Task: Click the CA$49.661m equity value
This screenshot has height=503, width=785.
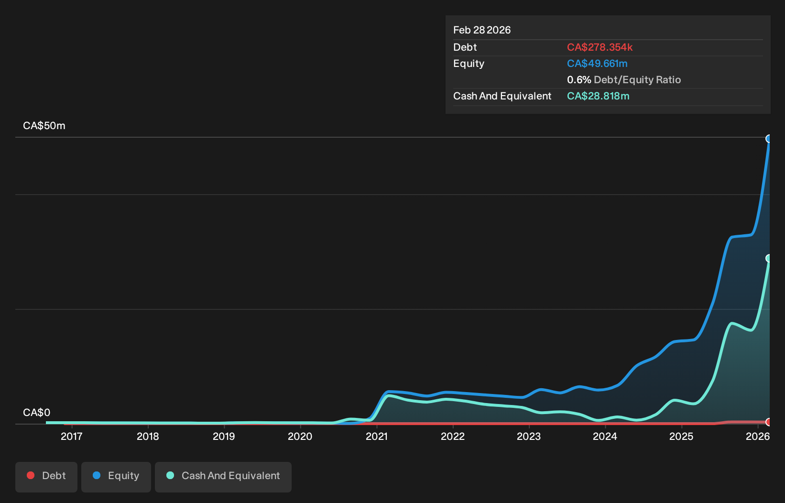Action: (x=597, y=64)
